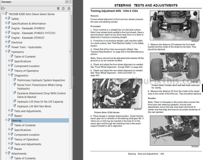Click the new bookmark icon

[63, 8]
